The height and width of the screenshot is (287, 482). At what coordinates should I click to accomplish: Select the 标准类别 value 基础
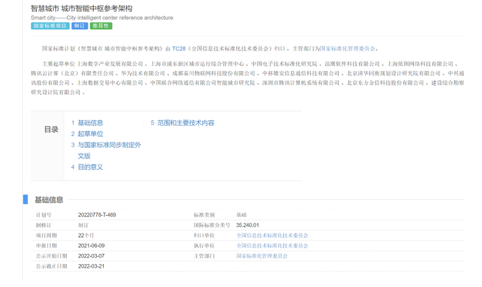[241, 215]
